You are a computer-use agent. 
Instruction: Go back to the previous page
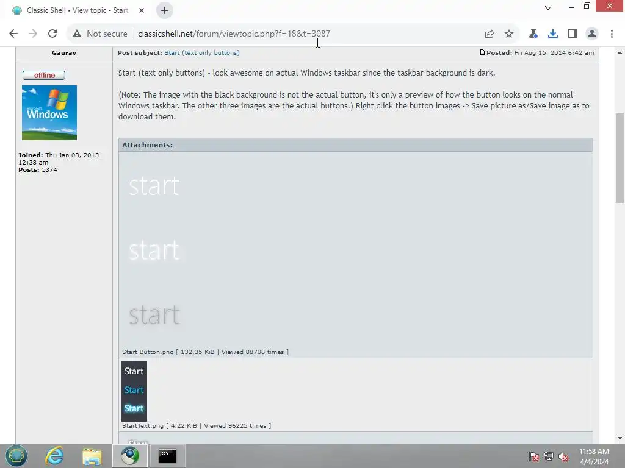coord(13,34)
